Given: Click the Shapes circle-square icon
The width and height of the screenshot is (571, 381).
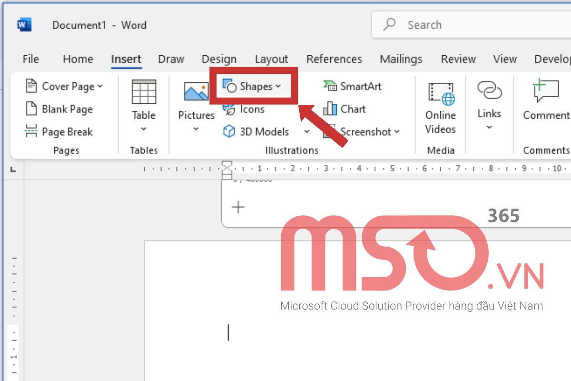Looking at the screenshot, I should click(x=229, y=86).
